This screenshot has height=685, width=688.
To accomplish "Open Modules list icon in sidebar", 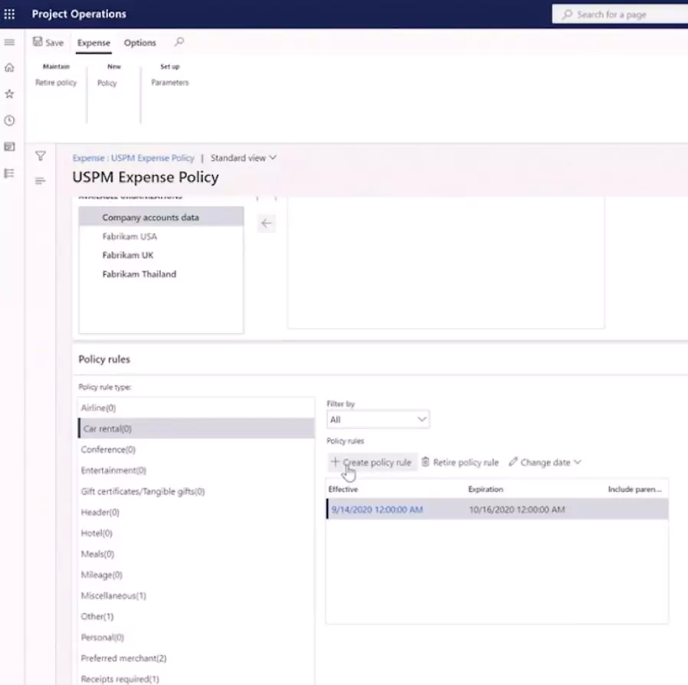I will (10, 173).
